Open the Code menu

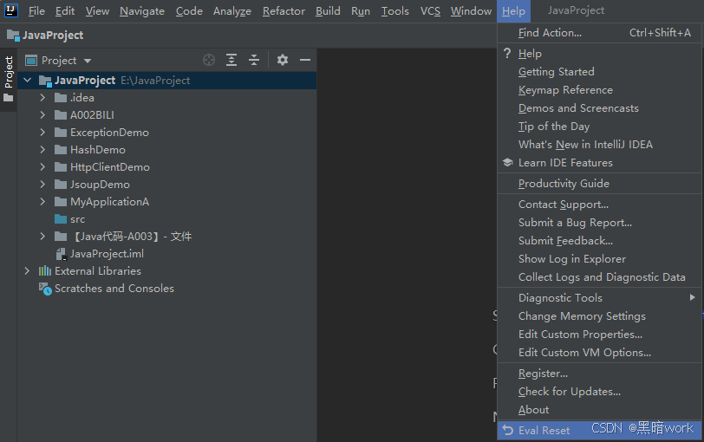pyautogui.click(x=189, y=10)
